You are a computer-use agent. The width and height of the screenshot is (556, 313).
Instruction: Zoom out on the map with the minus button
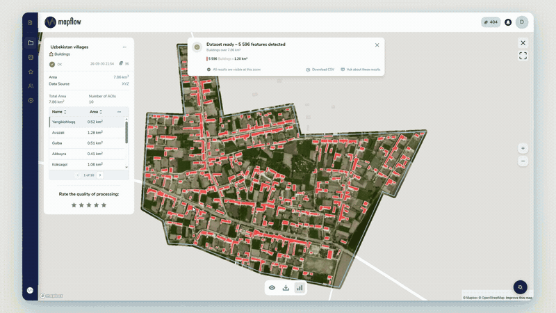click(523, 161)
